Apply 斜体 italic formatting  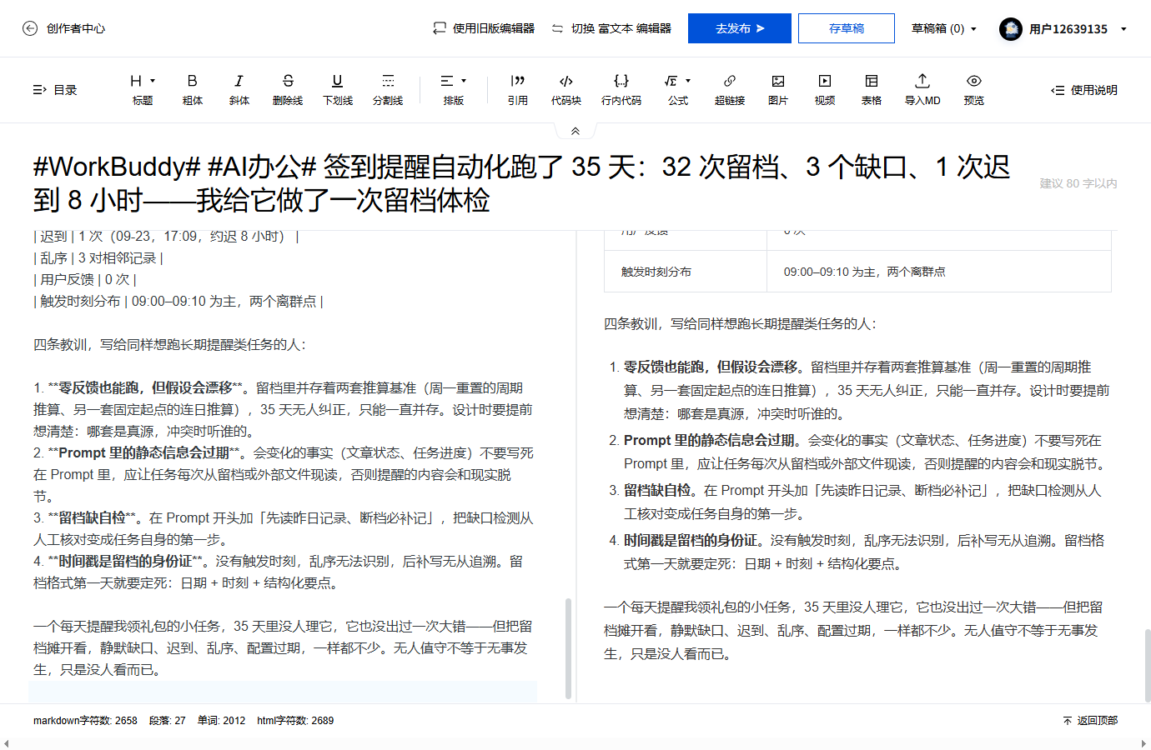(x=239, y=89)
